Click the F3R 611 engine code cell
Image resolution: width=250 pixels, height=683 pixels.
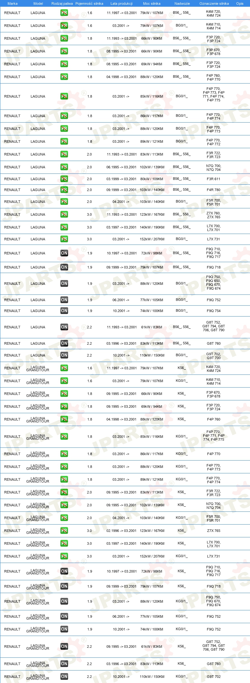coord(213,179)
